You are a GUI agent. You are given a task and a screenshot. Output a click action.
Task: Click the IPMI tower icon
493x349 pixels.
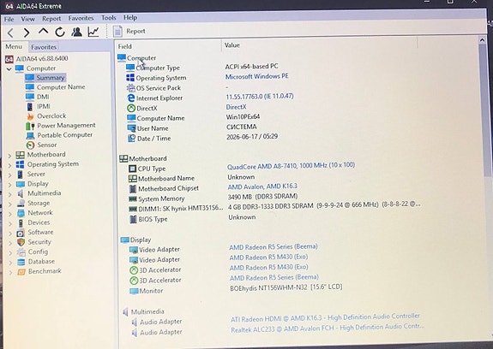[29, 107]
